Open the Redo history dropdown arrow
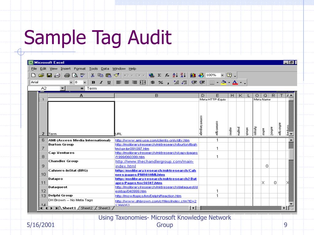 point(144,75)
